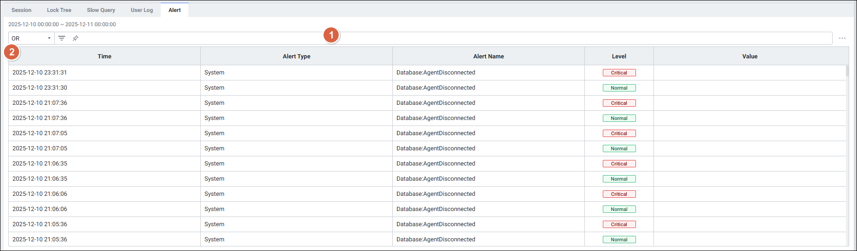
Task: Click the Critical badge at 23:31:31
Action: coord(619,73)
